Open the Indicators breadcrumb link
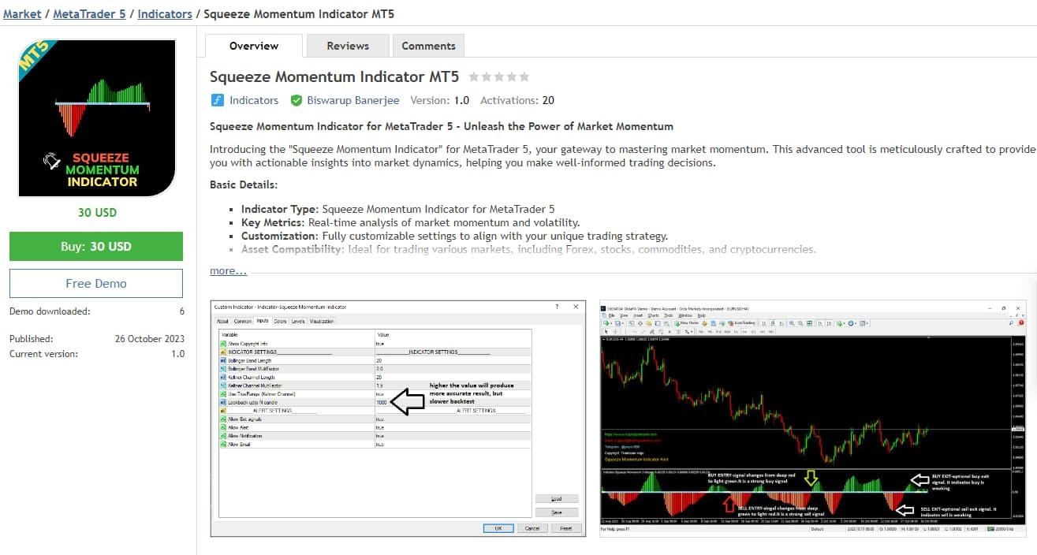The width and height of the screenshot is (1037, 555). coord(165,14)
